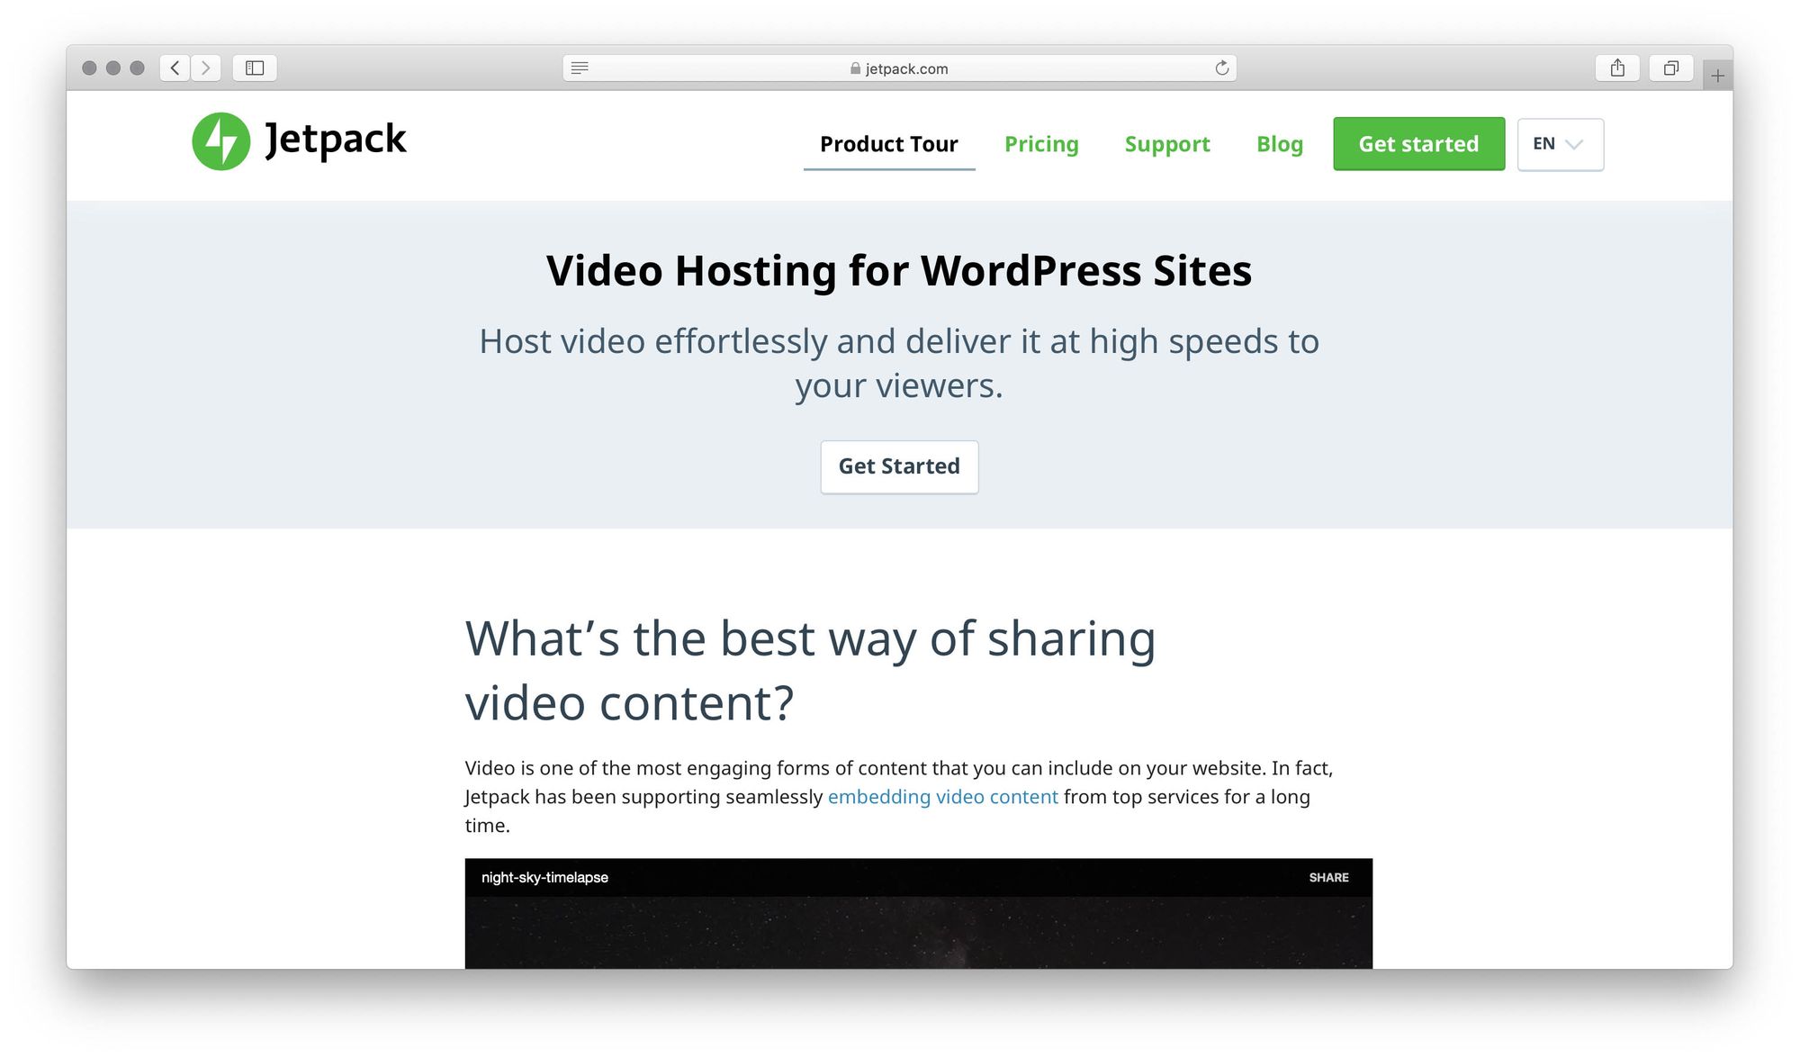Expand the EN language dropdown
The height and width of the screenshot is (1058, 1800).
(x=1560, y=142)
